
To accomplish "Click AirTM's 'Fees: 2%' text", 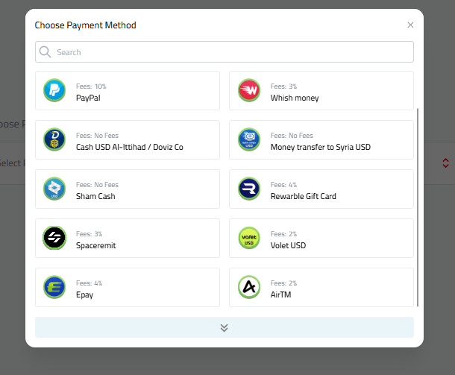I will [283, 283].
